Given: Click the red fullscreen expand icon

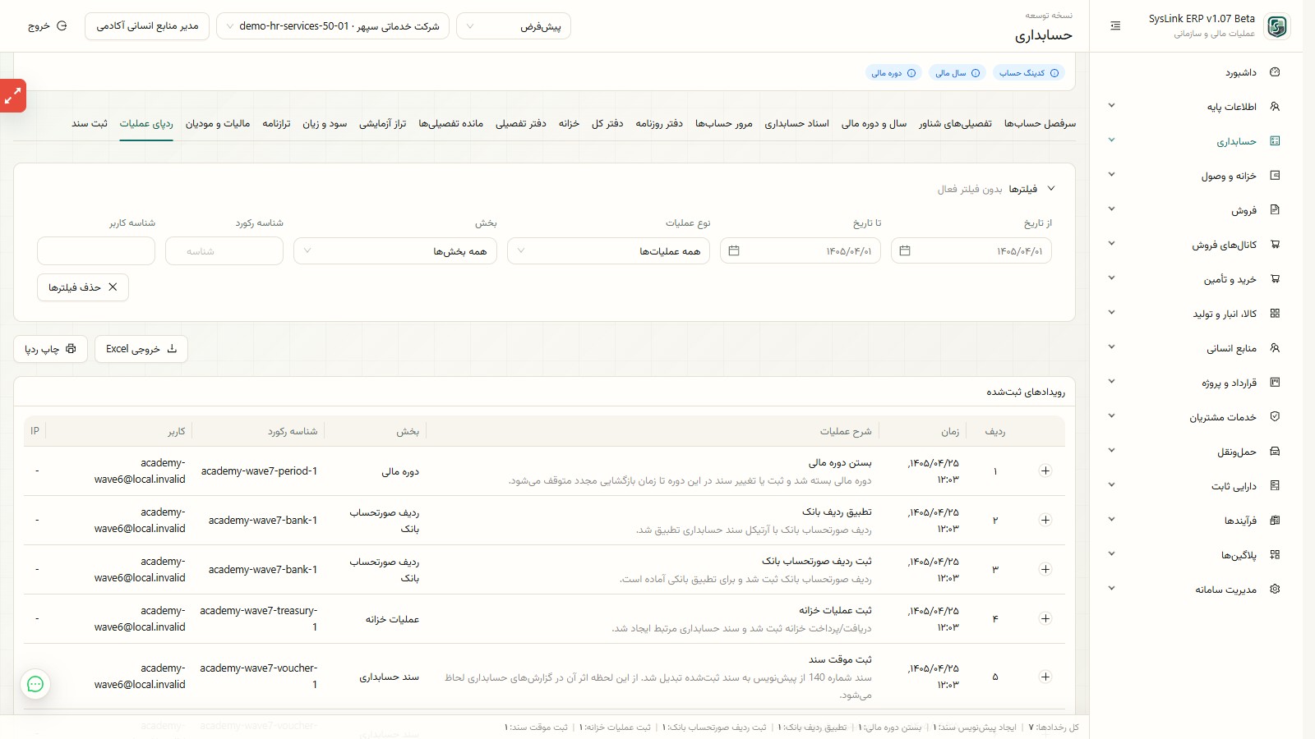Looking at the screenshot, I should [x=12, y=96].
